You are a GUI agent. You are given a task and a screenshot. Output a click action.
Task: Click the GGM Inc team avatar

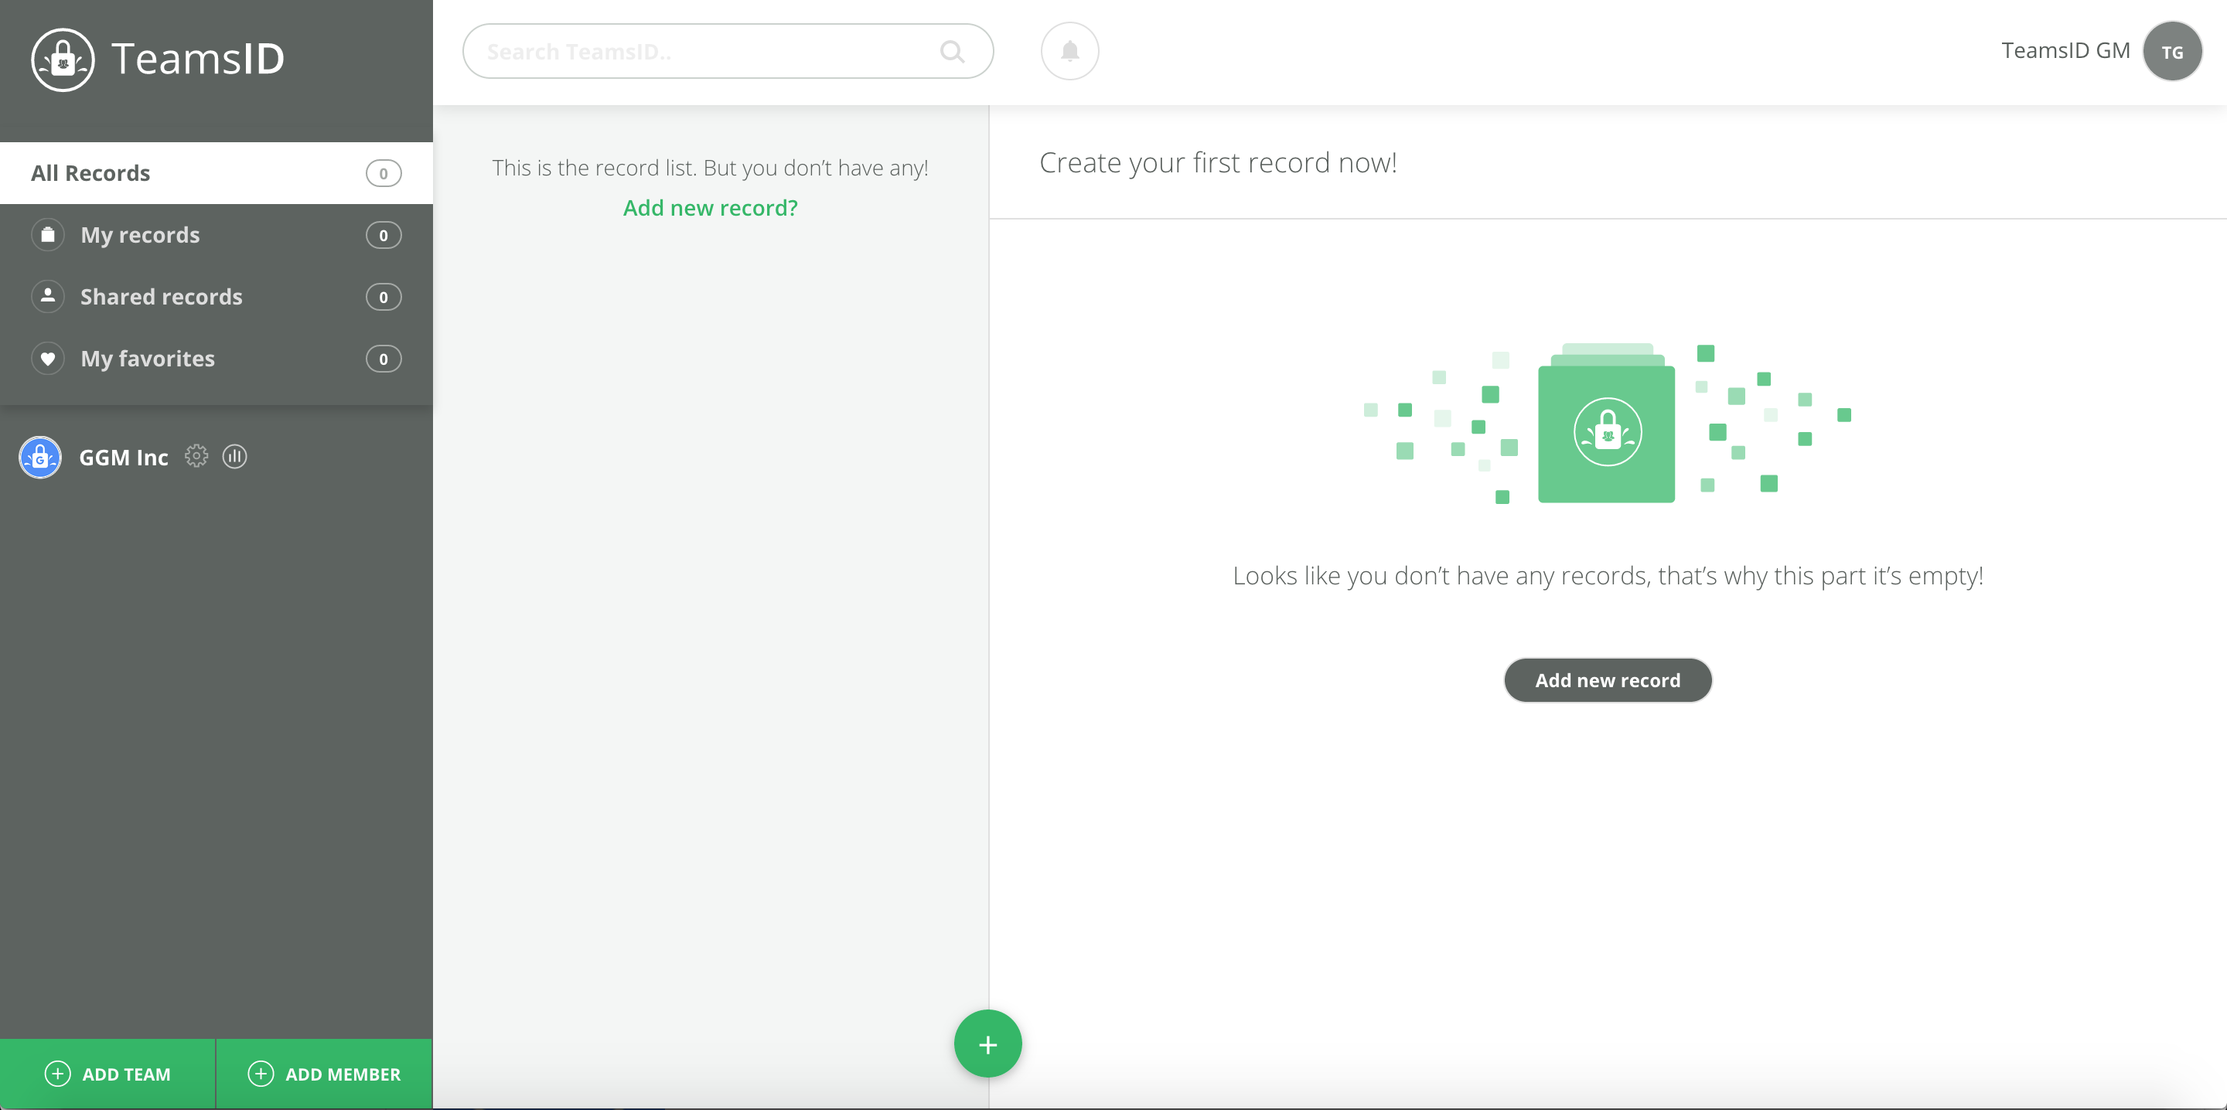(39, 457)
